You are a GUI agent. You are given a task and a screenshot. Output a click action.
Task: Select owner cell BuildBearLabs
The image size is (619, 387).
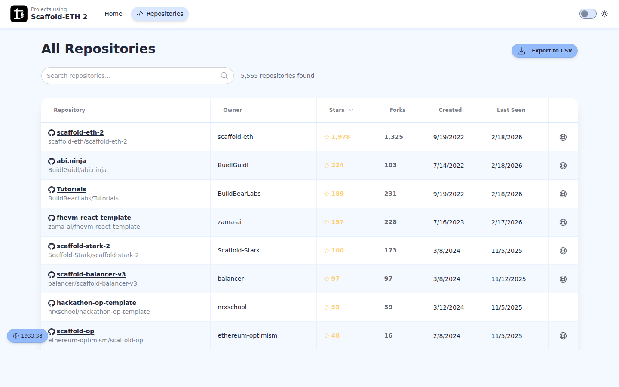[239, 193]
